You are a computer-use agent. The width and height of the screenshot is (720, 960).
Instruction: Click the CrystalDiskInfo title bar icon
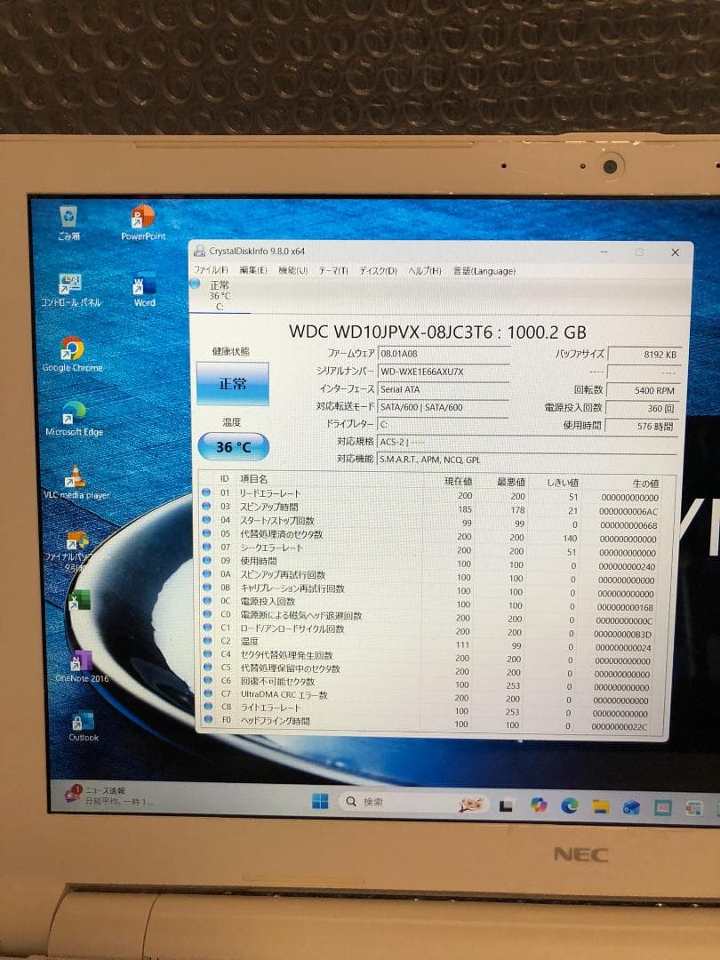point(200,251)
